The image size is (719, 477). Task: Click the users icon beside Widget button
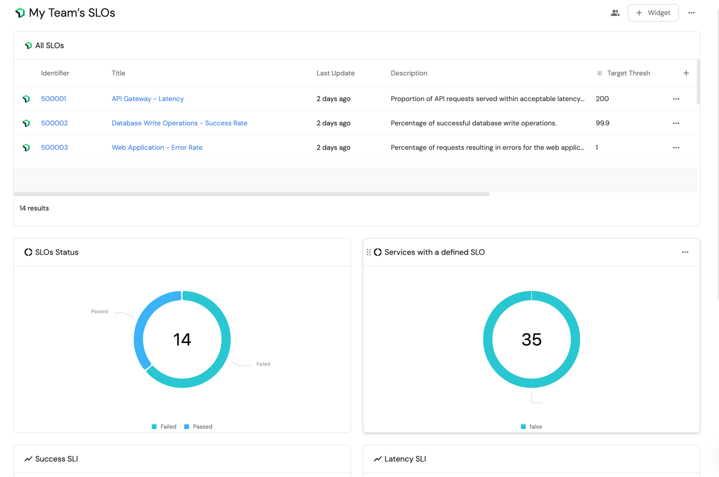[x=615, y=13]
